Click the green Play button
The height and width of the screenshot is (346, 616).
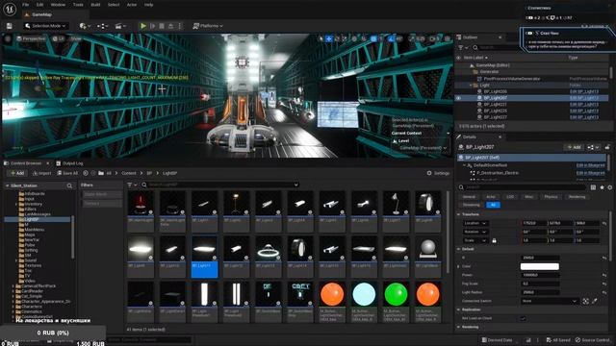(143, 26)
